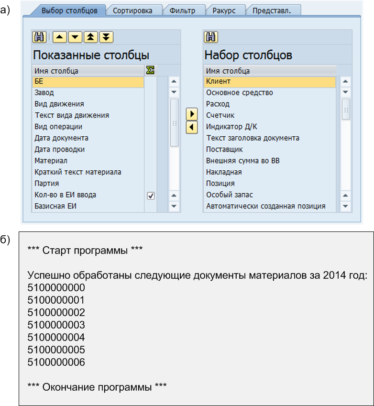Select the Партия row
Screen dimensions: 374x406
[88, 184]
